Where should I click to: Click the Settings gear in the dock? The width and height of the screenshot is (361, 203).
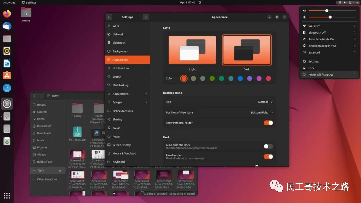pyautogui.click(x=7, y=104)
